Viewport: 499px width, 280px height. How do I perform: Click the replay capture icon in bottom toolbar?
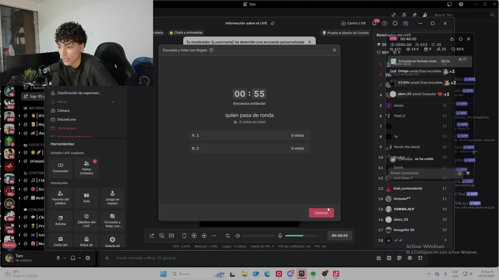[x=204, y=236]
